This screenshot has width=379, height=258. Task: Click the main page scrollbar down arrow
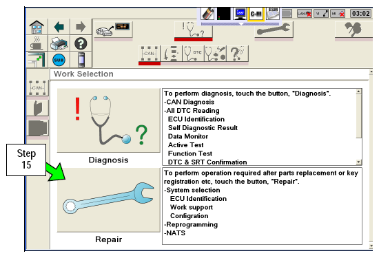[x=371, y=246]
